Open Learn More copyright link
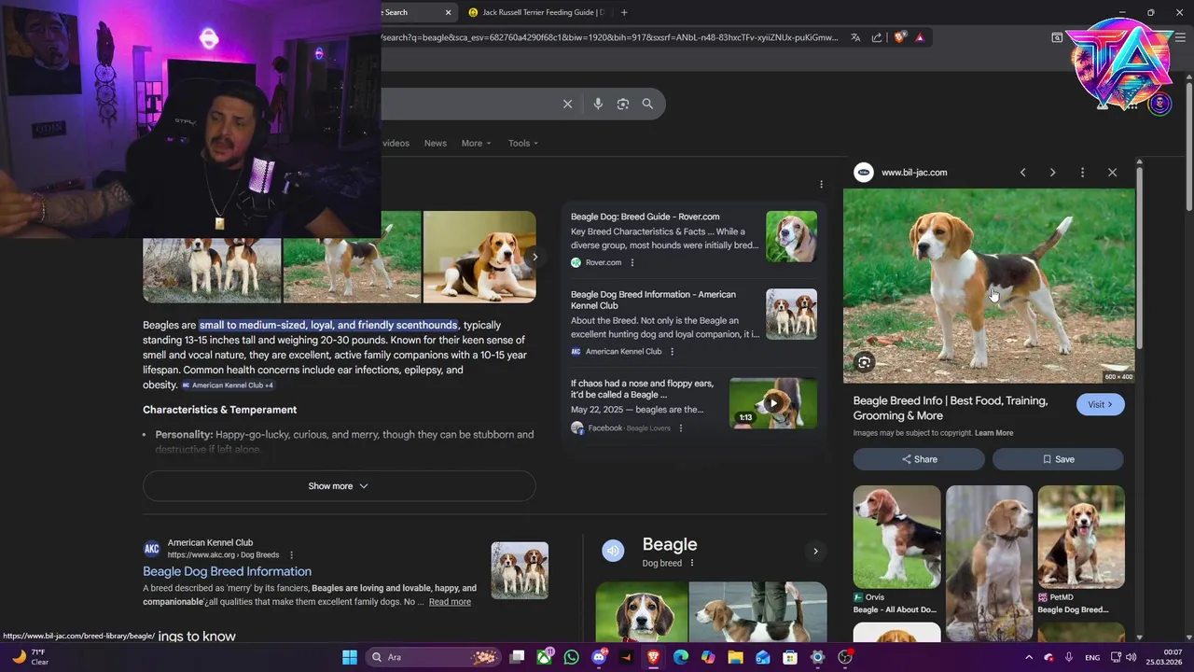Viewport: 1194px width, 672px height. (993, 433)
